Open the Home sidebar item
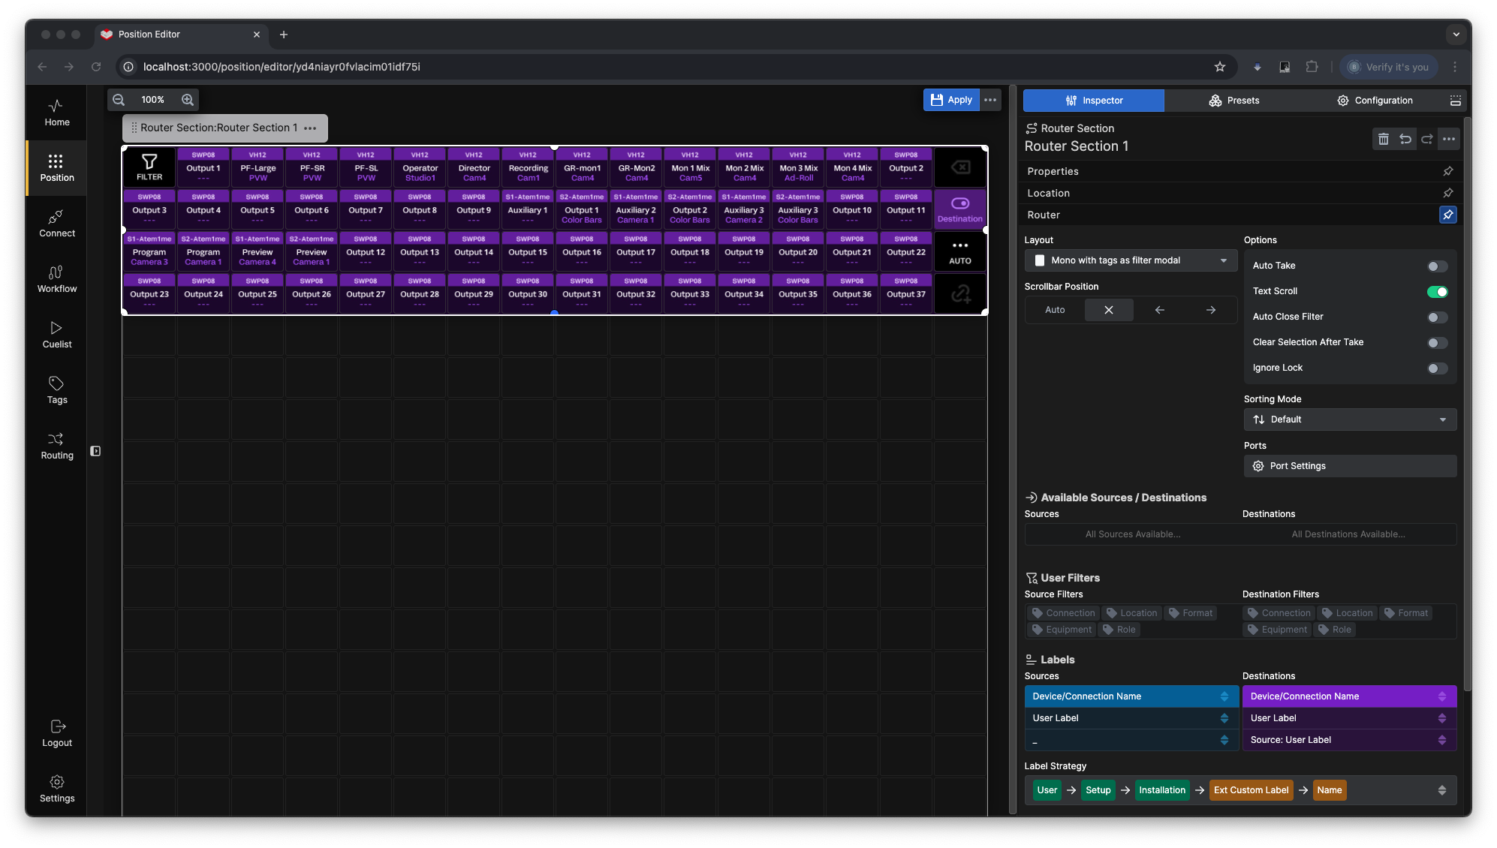The width and height of the screenshot is (1497, 848). pos(56,113)
